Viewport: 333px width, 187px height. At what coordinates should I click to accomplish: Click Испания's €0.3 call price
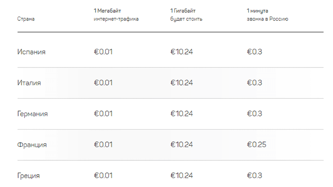(x=255, y=52)
